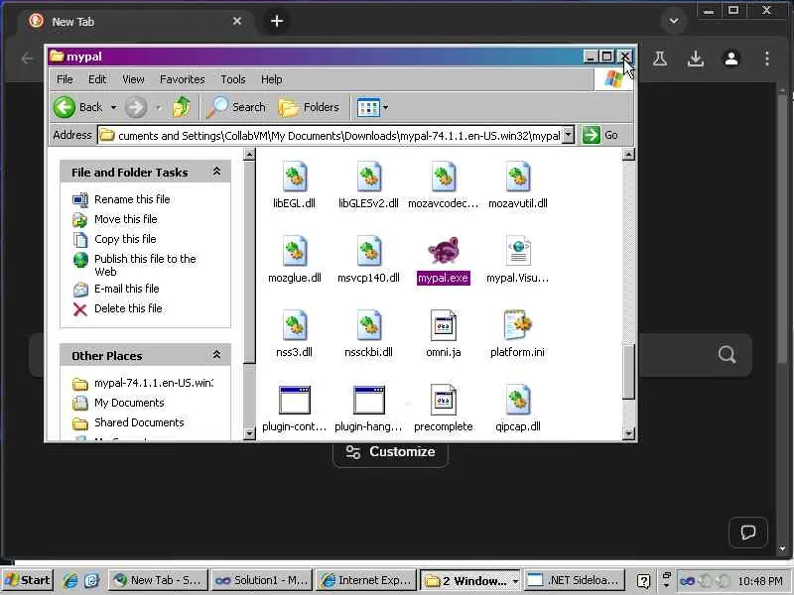Click the disabled Forward arrow in Explorer
Viewport: 794px width, 595px height.
(136, 107)
